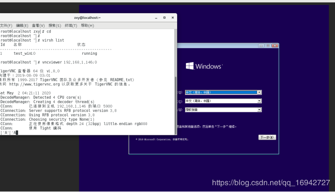Click the http://www.tigervnc.org URL text
This screenshot has height=192, width=335.
(x=34, y=84)
